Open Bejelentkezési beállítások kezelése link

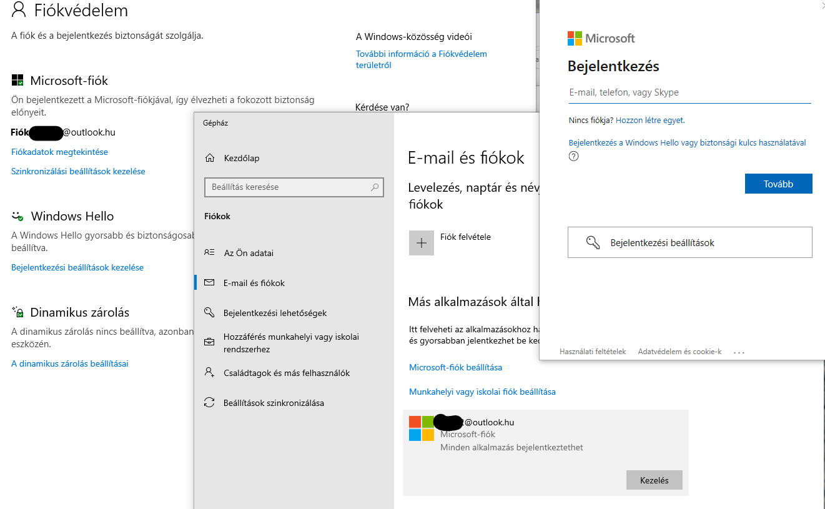click(77, 267)
